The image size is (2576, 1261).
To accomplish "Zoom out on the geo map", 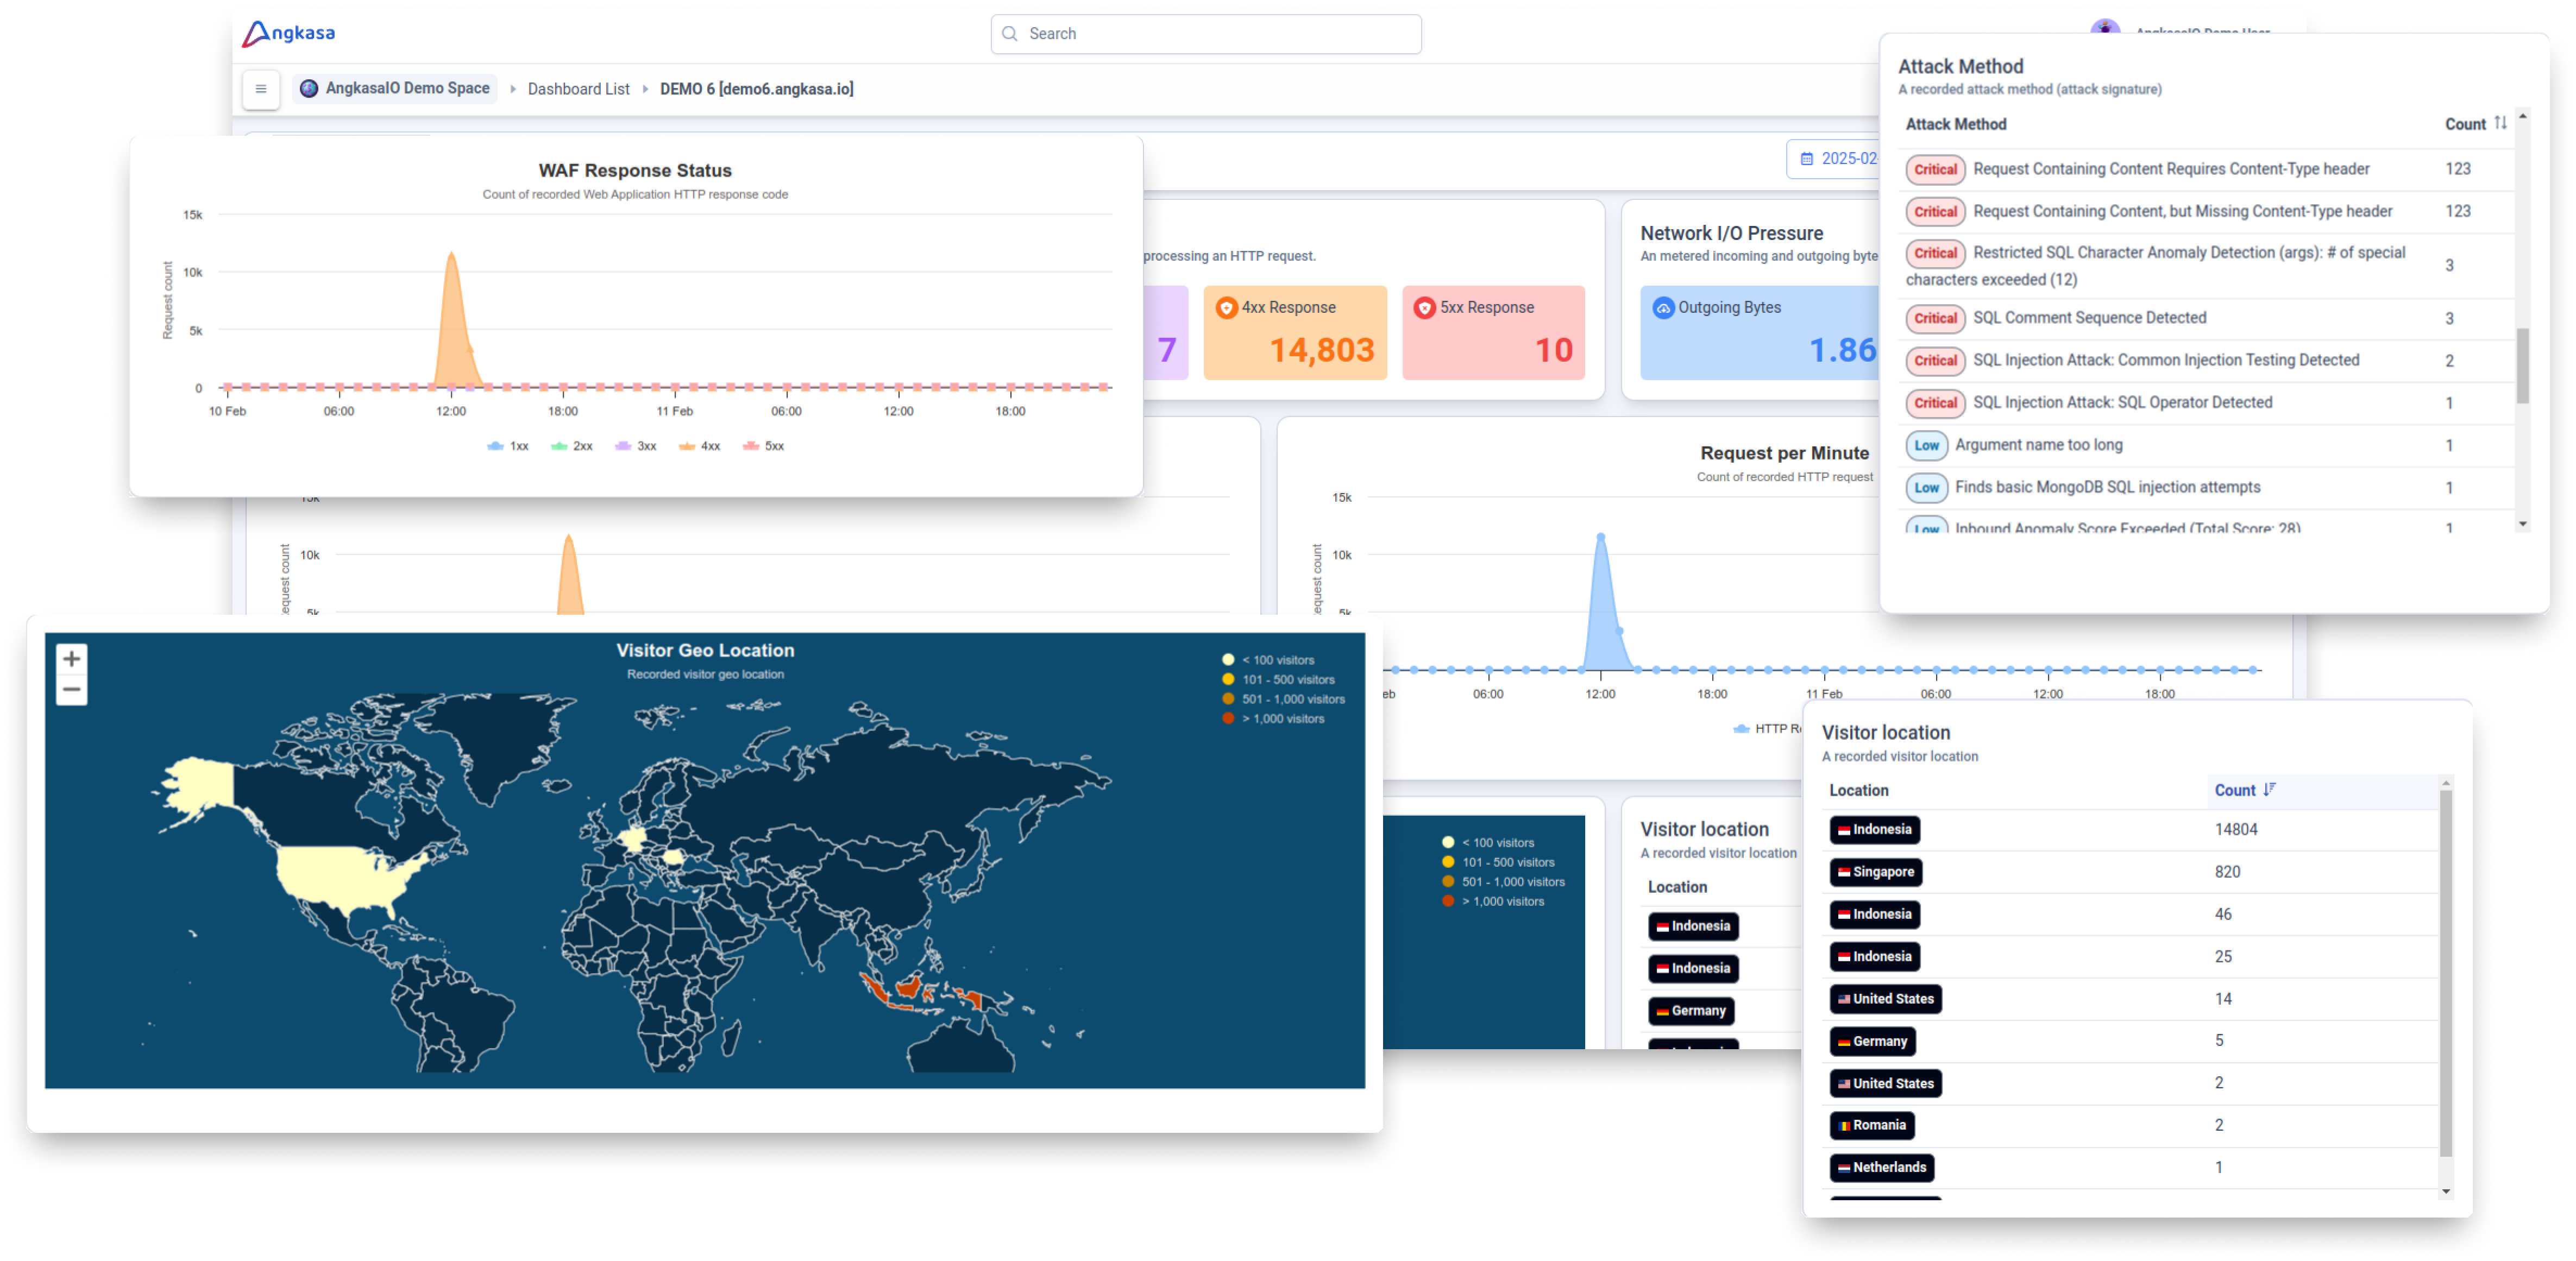I will pos(71,690).
